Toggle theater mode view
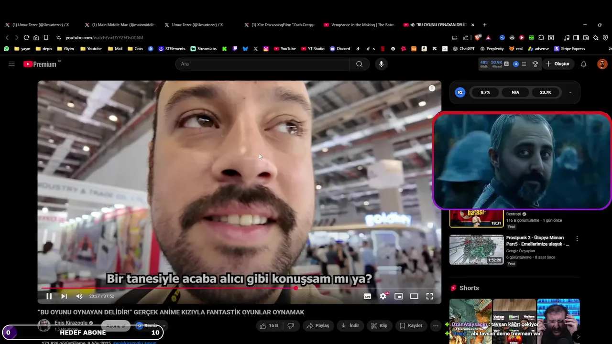This screenshot has height=344, width=612. [x=414, y=296]
